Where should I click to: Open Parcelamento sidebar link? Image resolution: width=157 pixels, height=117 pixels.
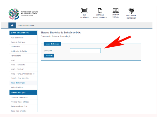point(16,56)
